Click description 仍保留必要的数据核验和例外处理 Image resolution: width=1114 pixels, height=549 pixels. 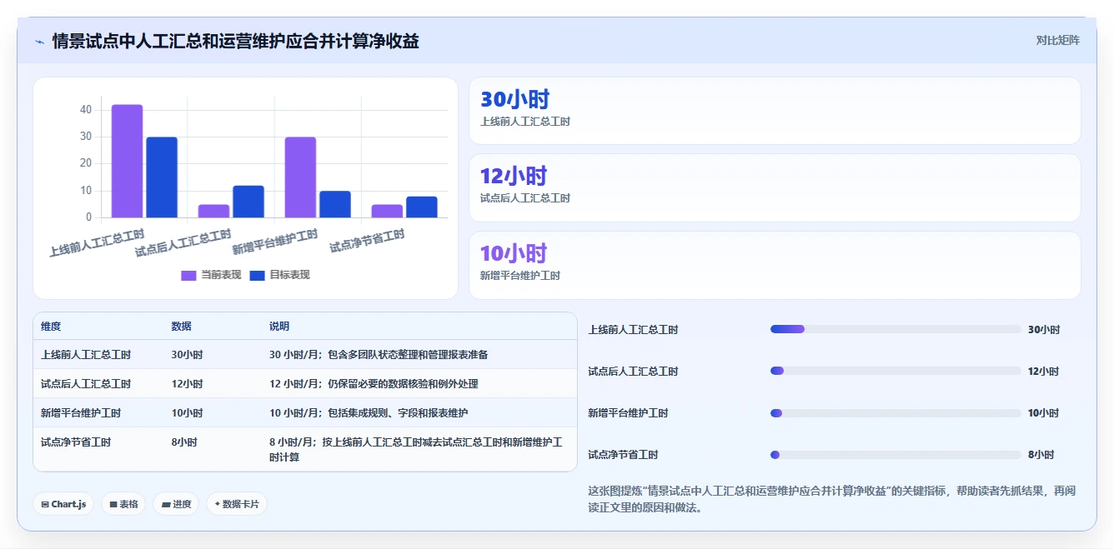[x=404, y=383]
